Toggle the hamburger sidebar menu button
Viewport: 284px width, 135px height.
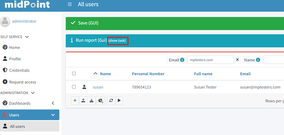click(70, 4)
